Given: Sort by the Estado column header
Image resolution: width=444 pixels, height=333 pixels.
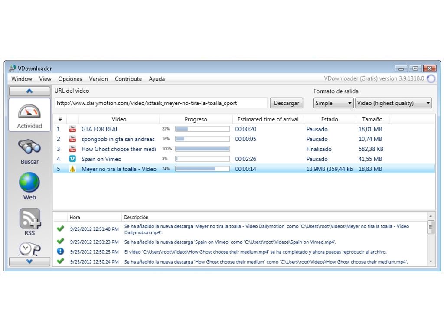Looking at the screenshot, I should click(x=330, y=119).
